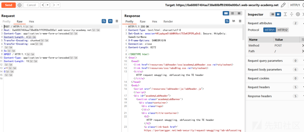Click '<div id="academyLabHeader">' response line

click(152, 96)
